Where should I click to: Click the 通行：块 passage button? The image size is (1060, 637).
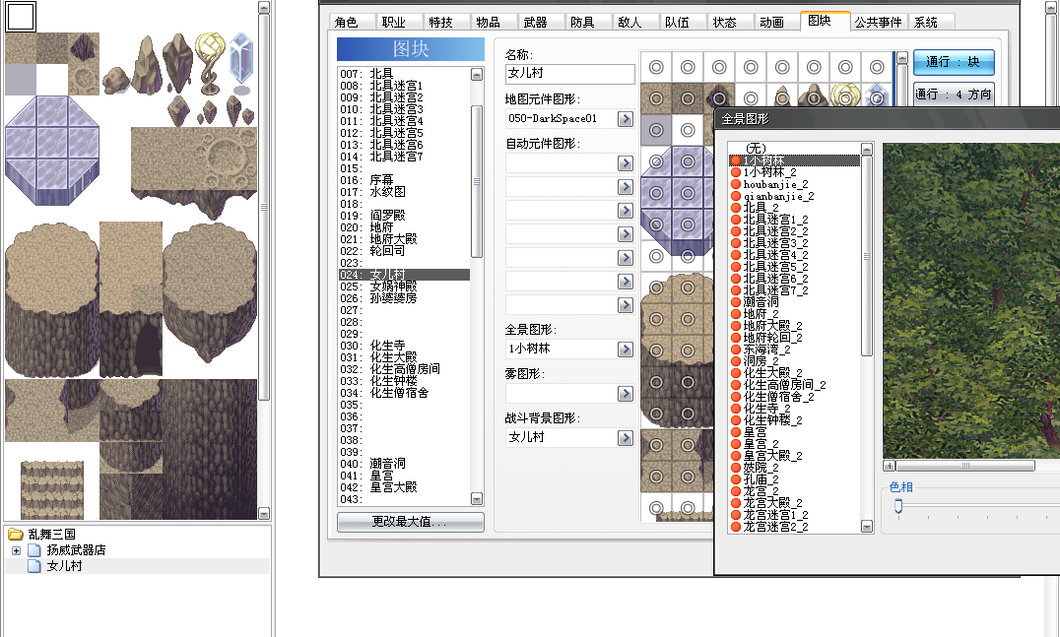(954, 62)
